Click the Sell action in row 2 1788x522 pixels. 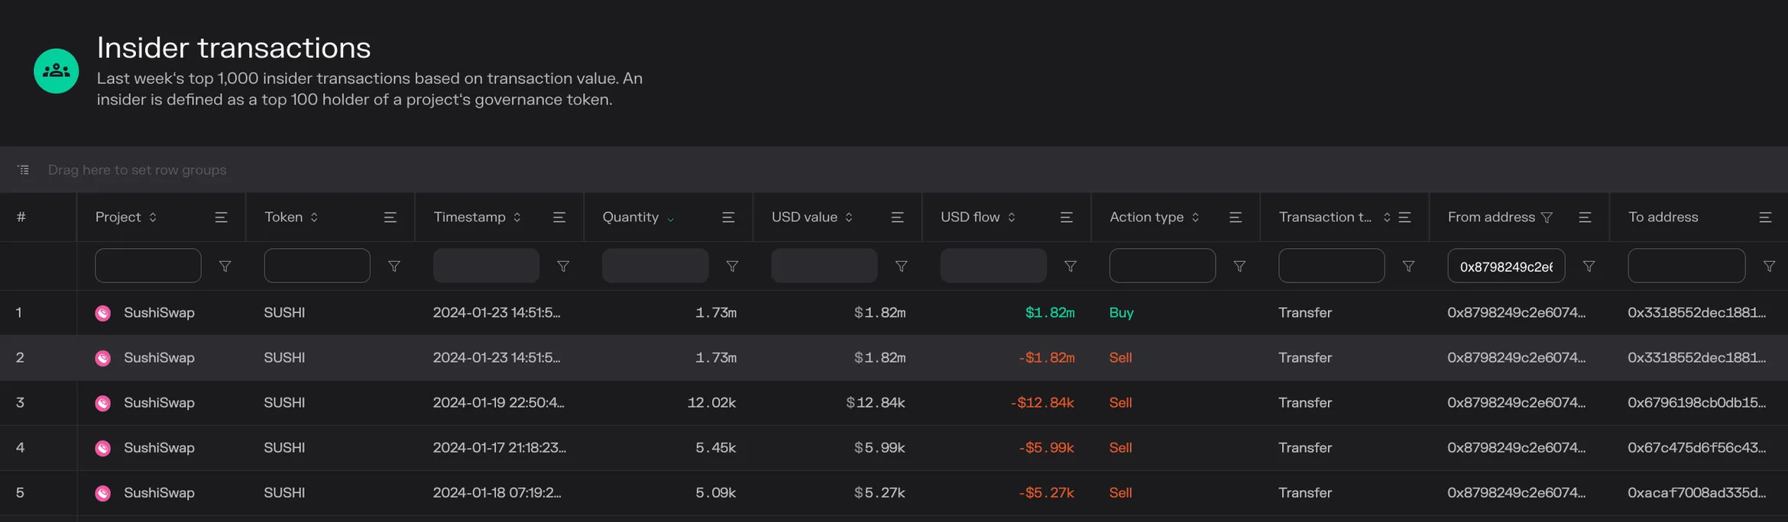(1120, 358)
